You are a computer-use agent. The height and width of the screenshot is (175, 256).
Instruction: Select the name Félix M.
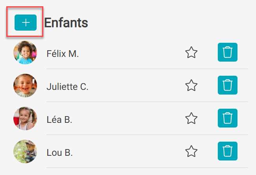tap(63, 54)
